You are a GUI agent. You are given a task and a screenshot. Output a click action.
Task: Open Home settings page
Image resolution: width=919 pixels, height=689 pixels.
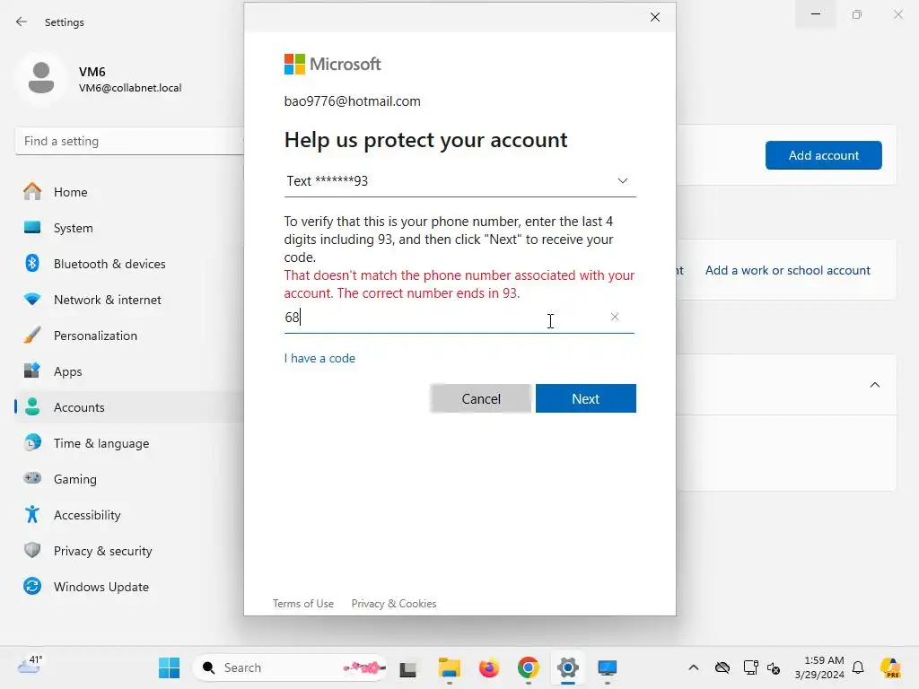pyautogui.click(x=129, y=192)
